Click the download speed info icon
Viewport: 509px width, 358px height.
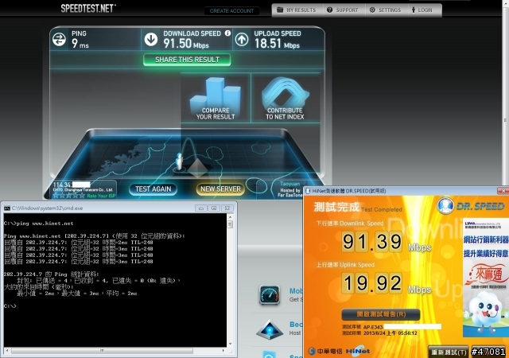coord(228,33)
